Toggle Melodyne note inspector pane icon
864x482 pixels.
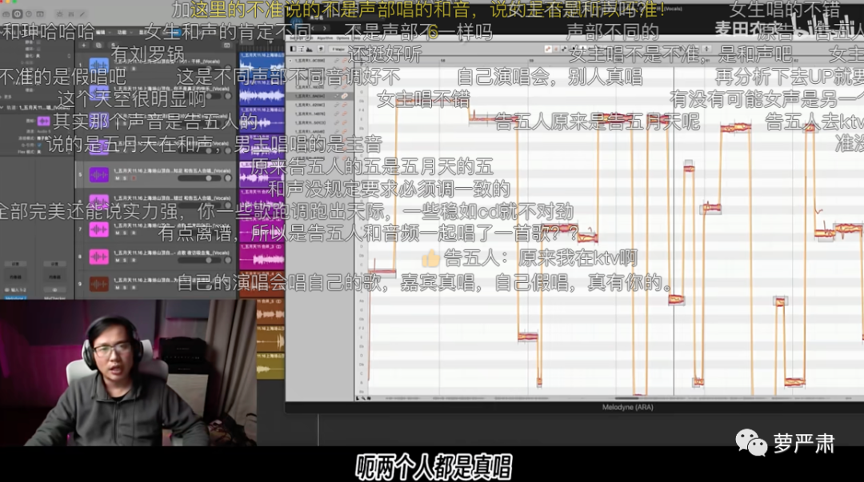point(302,49)
